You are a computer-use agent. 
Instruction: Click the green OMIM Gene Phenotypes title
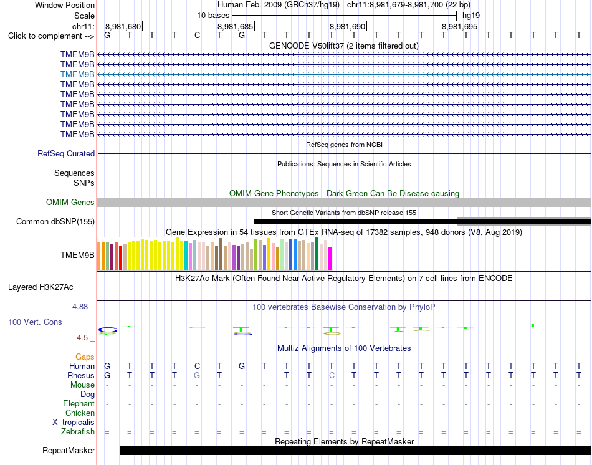[344, 193]
